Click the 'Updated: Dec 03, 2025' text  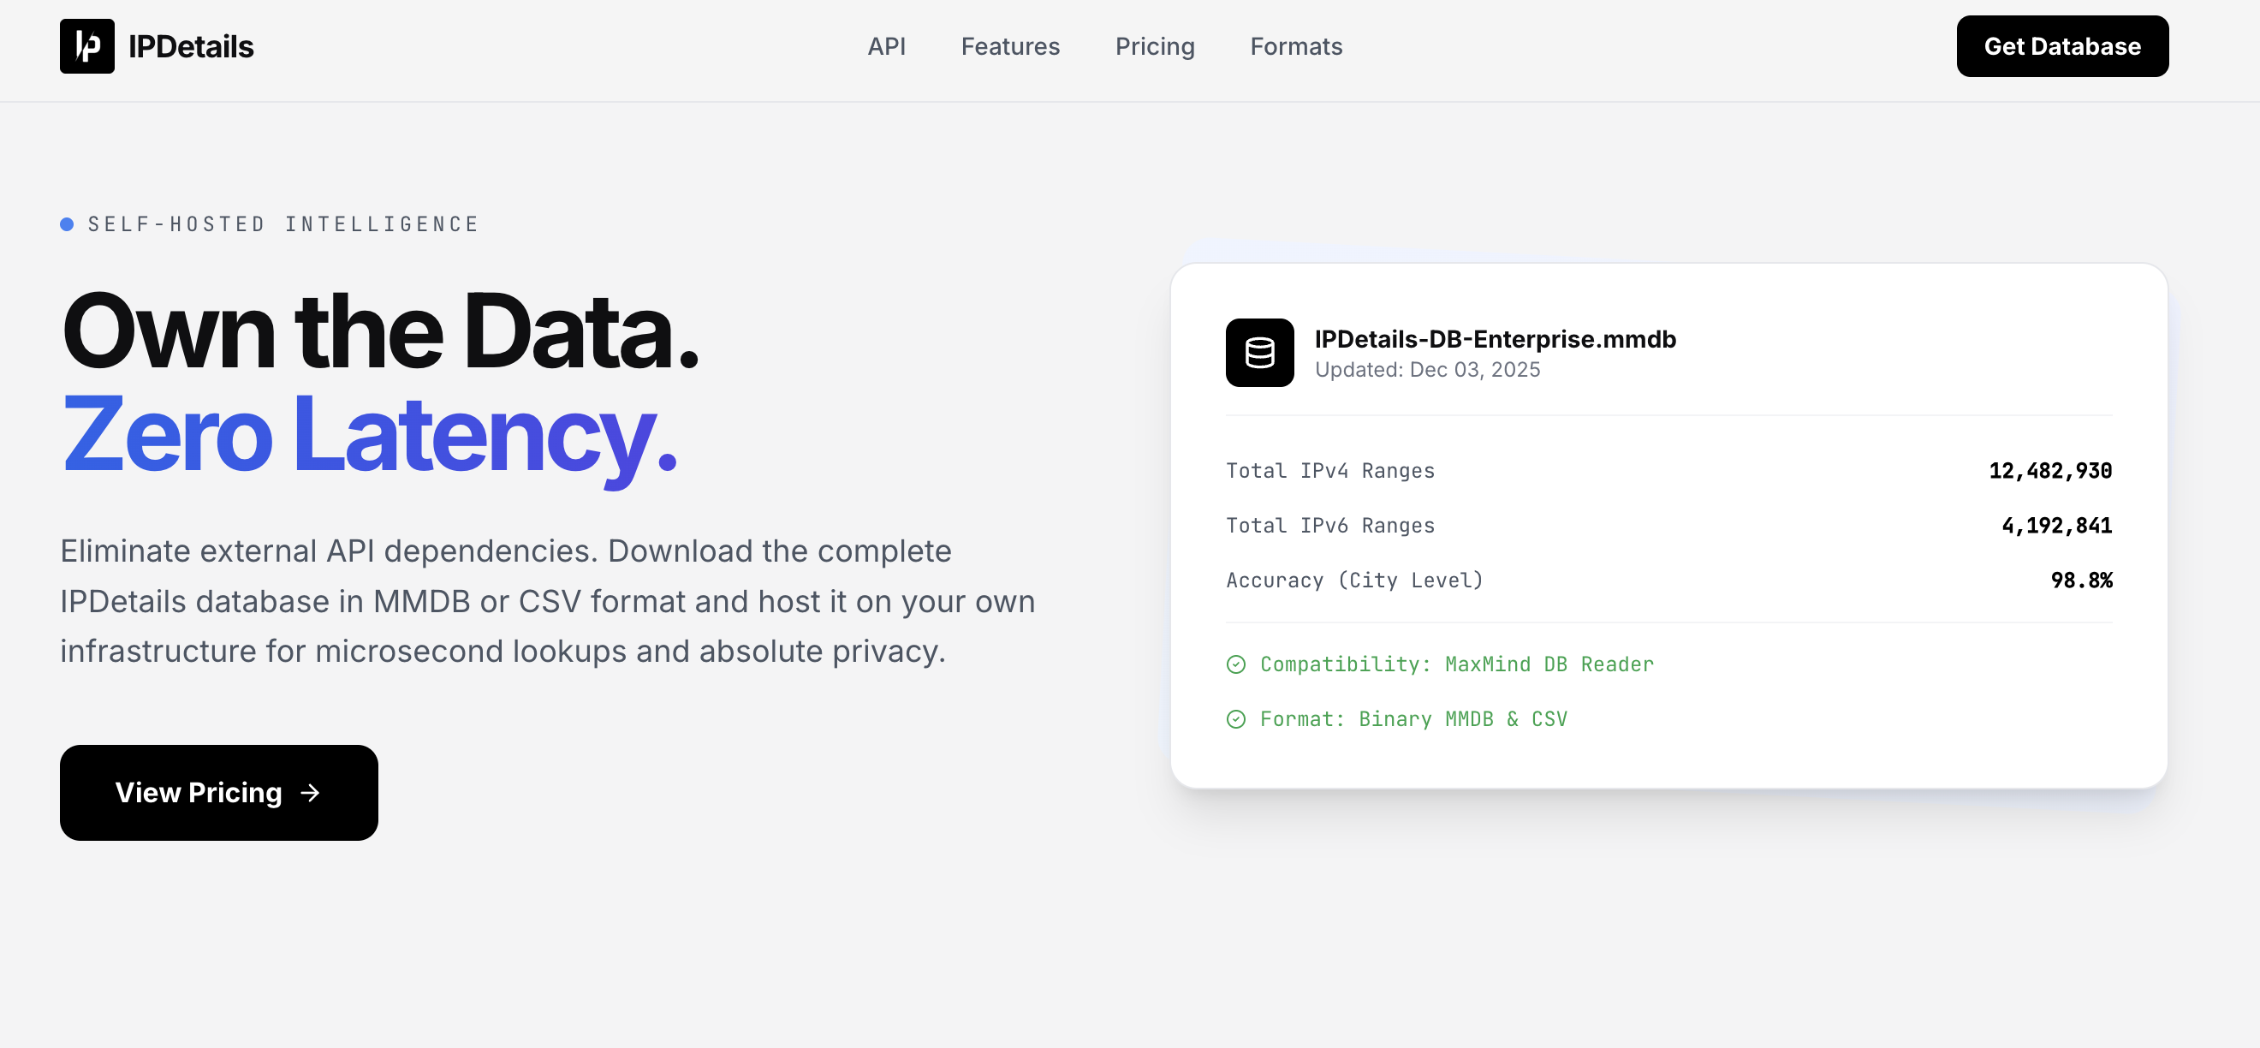[1426, 370]
